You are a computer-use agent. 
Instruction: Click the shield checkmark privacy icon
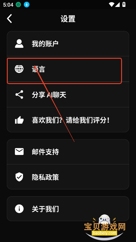[19, 177]
